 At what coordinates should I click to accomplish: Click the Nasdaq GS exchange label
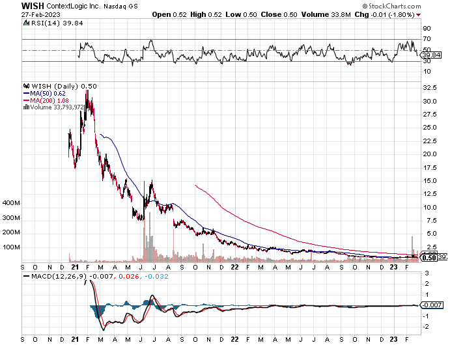click(x=121, y=7)
